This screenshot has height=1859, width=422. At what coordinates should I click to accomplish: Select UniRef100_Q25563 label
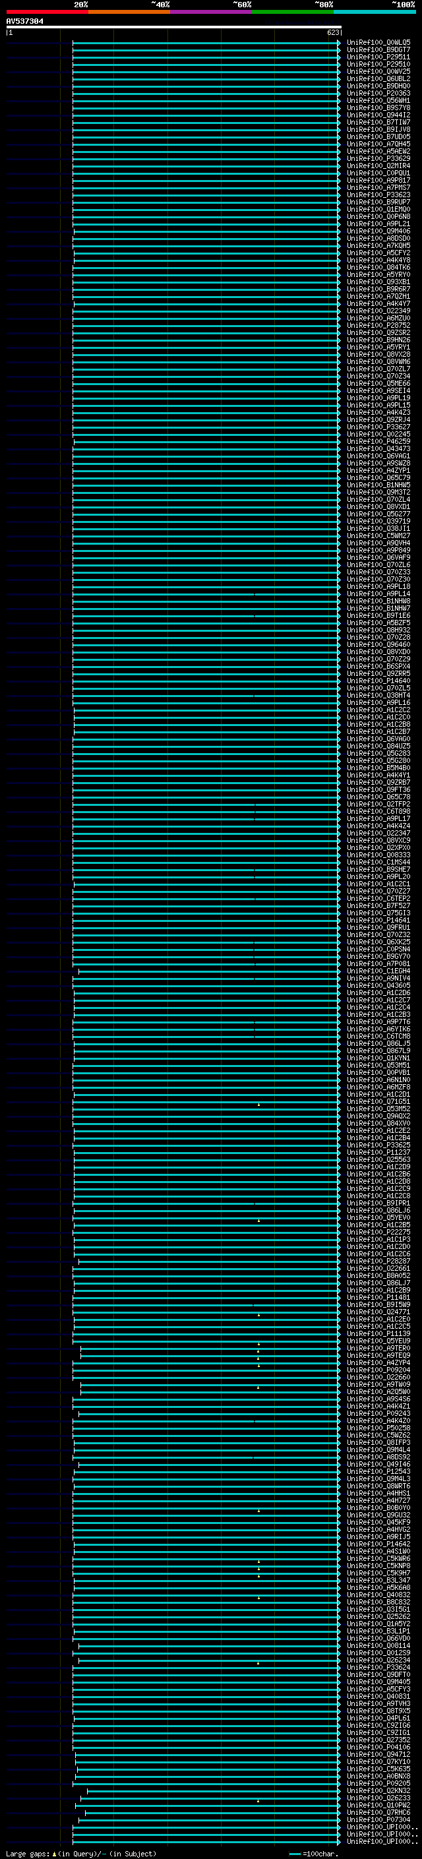click(378, 1160)
